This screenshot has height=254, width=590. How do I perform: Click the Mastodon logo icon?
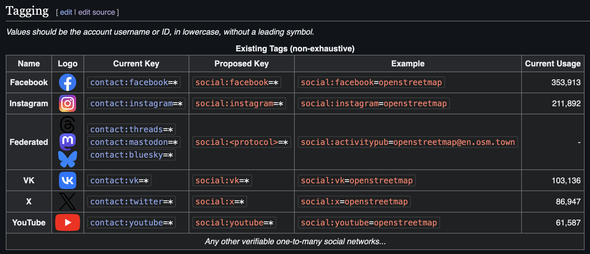[68, 142]
